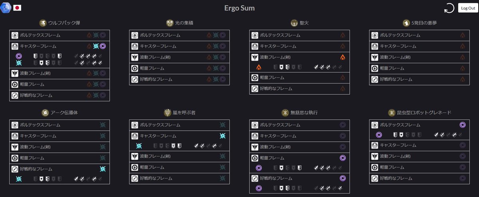Select the アーク伝導体 perk icon
Image resolution: width=479 pixels, height=197 pixels.
[45, 112]
